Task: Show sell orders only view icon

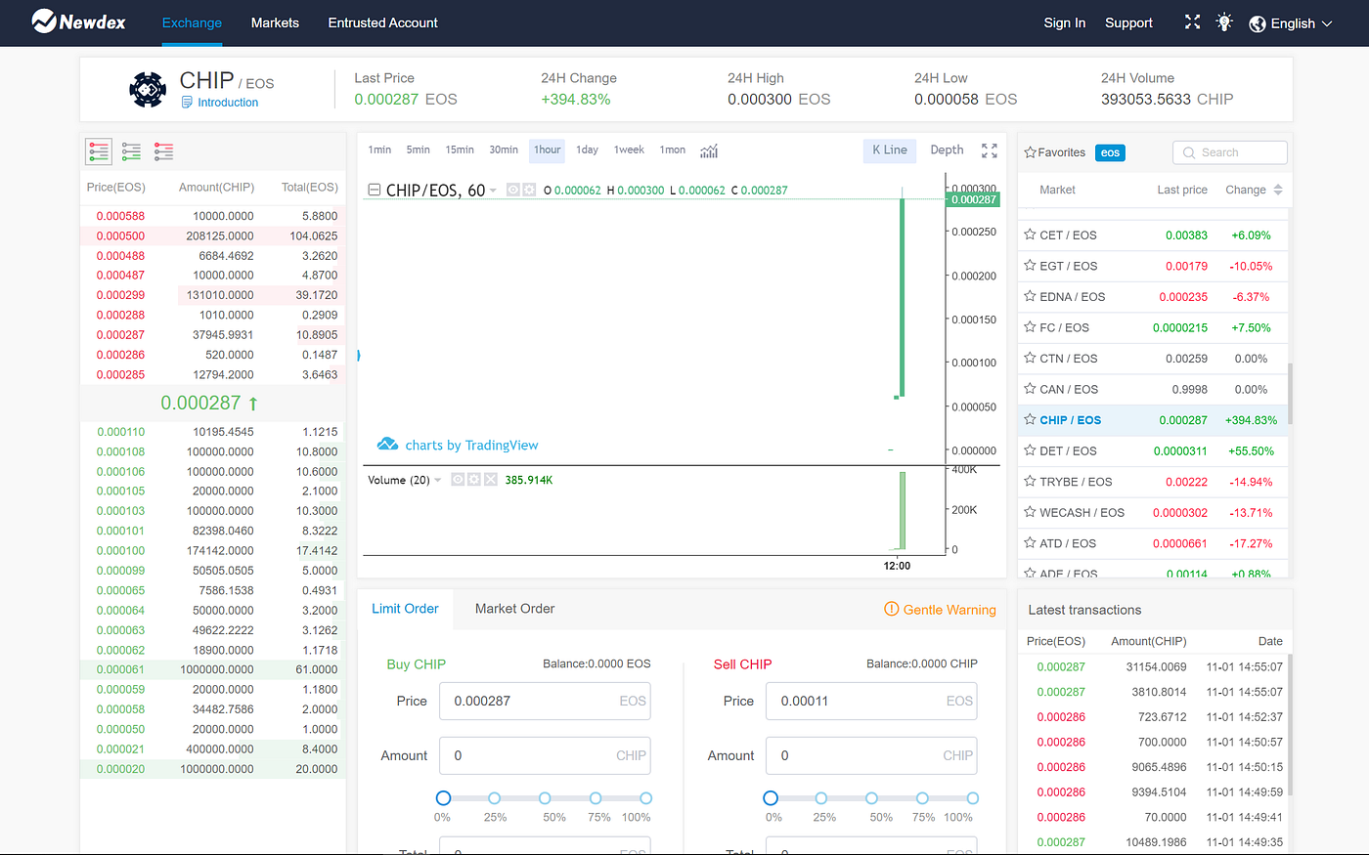Action: point(163,151)
